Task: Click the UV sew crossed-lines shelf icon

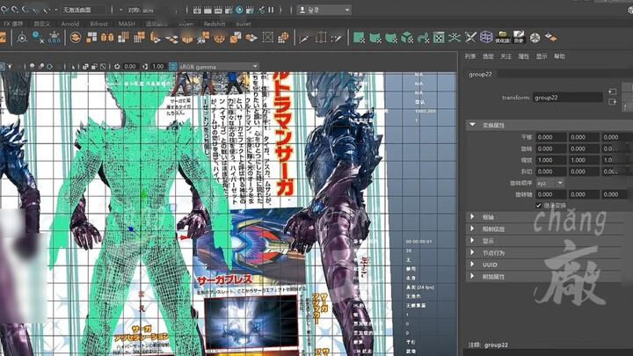Action: [x=455, y=38]
